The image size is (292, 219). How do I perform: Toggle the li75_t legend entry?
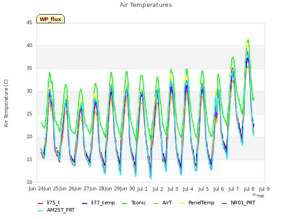click(49, 203)
